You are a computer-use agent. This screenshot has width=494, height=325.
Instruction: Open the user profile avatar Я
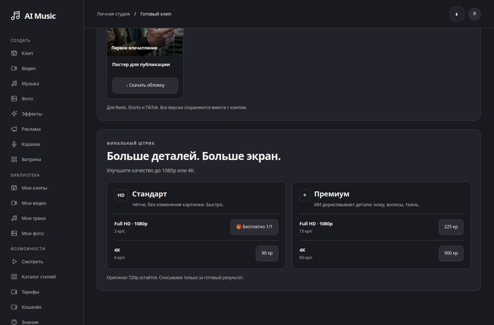point(474,14)
